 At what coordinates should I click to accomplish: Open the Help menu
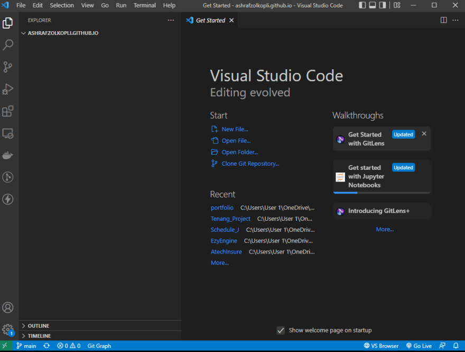coord(169,5)
